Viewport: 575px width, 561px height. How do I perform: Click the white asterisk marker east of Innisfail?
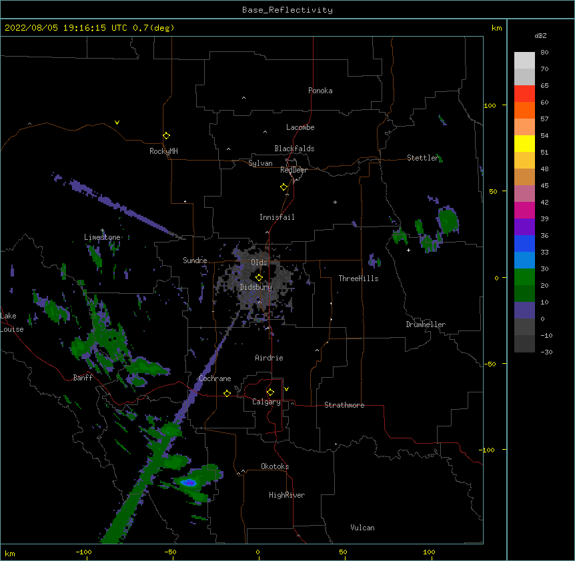tap(335, 202)
